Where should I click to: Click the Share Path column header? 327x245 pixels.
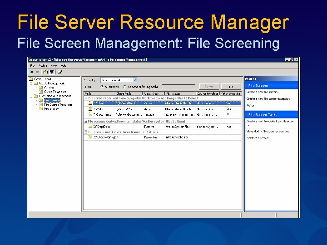128,94
